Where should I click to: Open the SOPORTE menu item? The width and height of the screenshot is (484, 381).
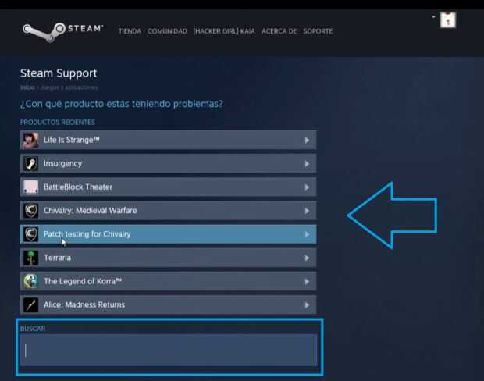coord(318,31)
